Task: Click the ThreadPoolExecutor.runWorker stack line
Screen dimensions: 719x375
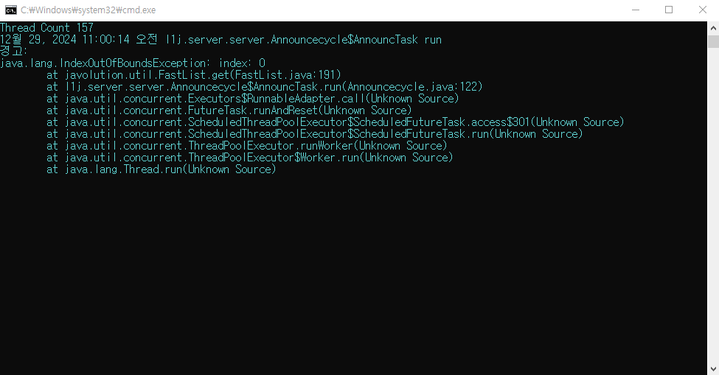Action: tap(247, 146)
